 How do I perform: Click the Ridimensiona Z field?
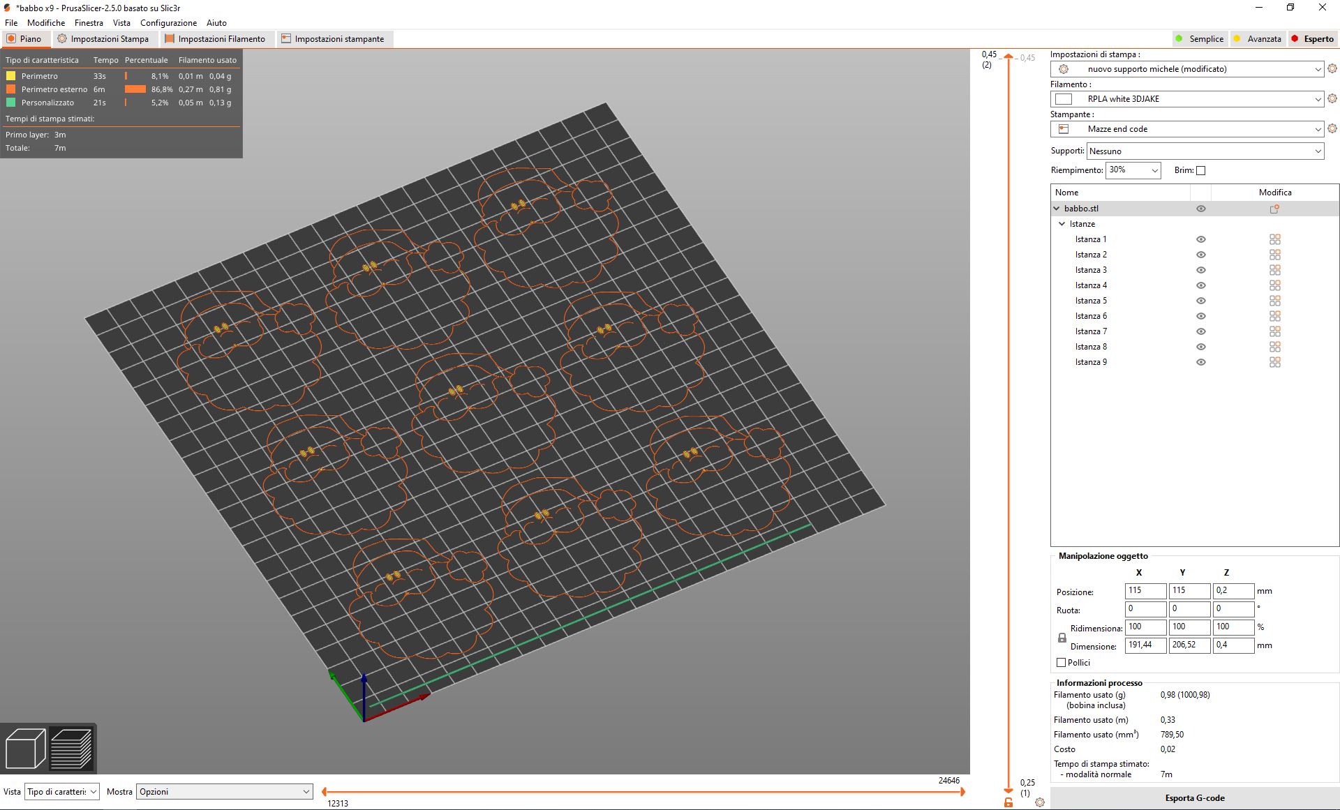1233,627
